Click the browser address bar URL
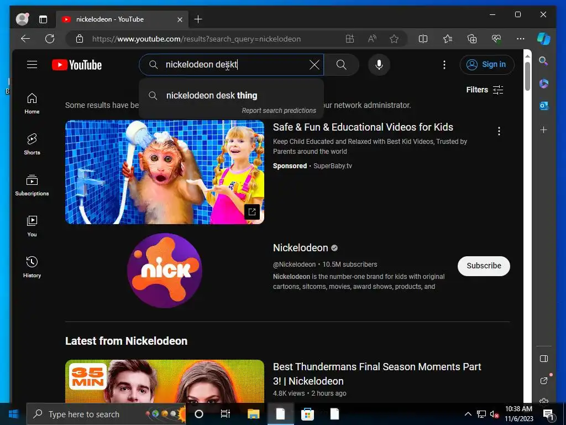This screenshot has height=425, width=566. point(196,39)
